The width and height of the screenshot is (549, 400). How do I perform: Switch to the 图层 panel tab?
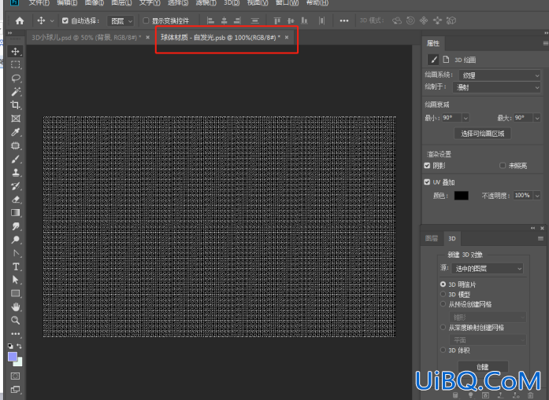click(x=432, y=238)
